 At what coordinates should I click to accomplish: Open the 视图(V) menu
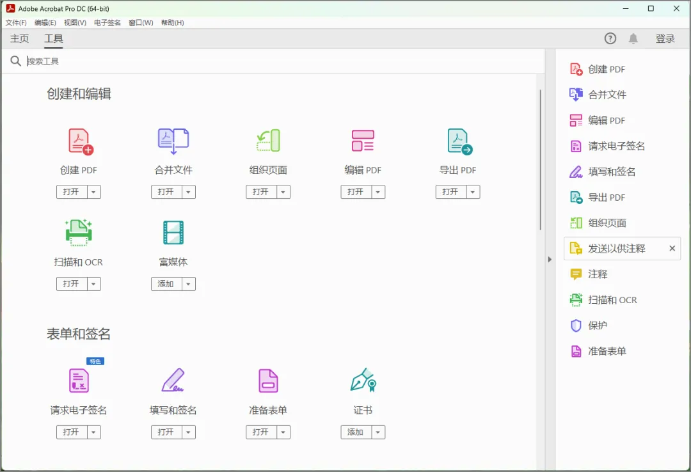click(75, 22)
